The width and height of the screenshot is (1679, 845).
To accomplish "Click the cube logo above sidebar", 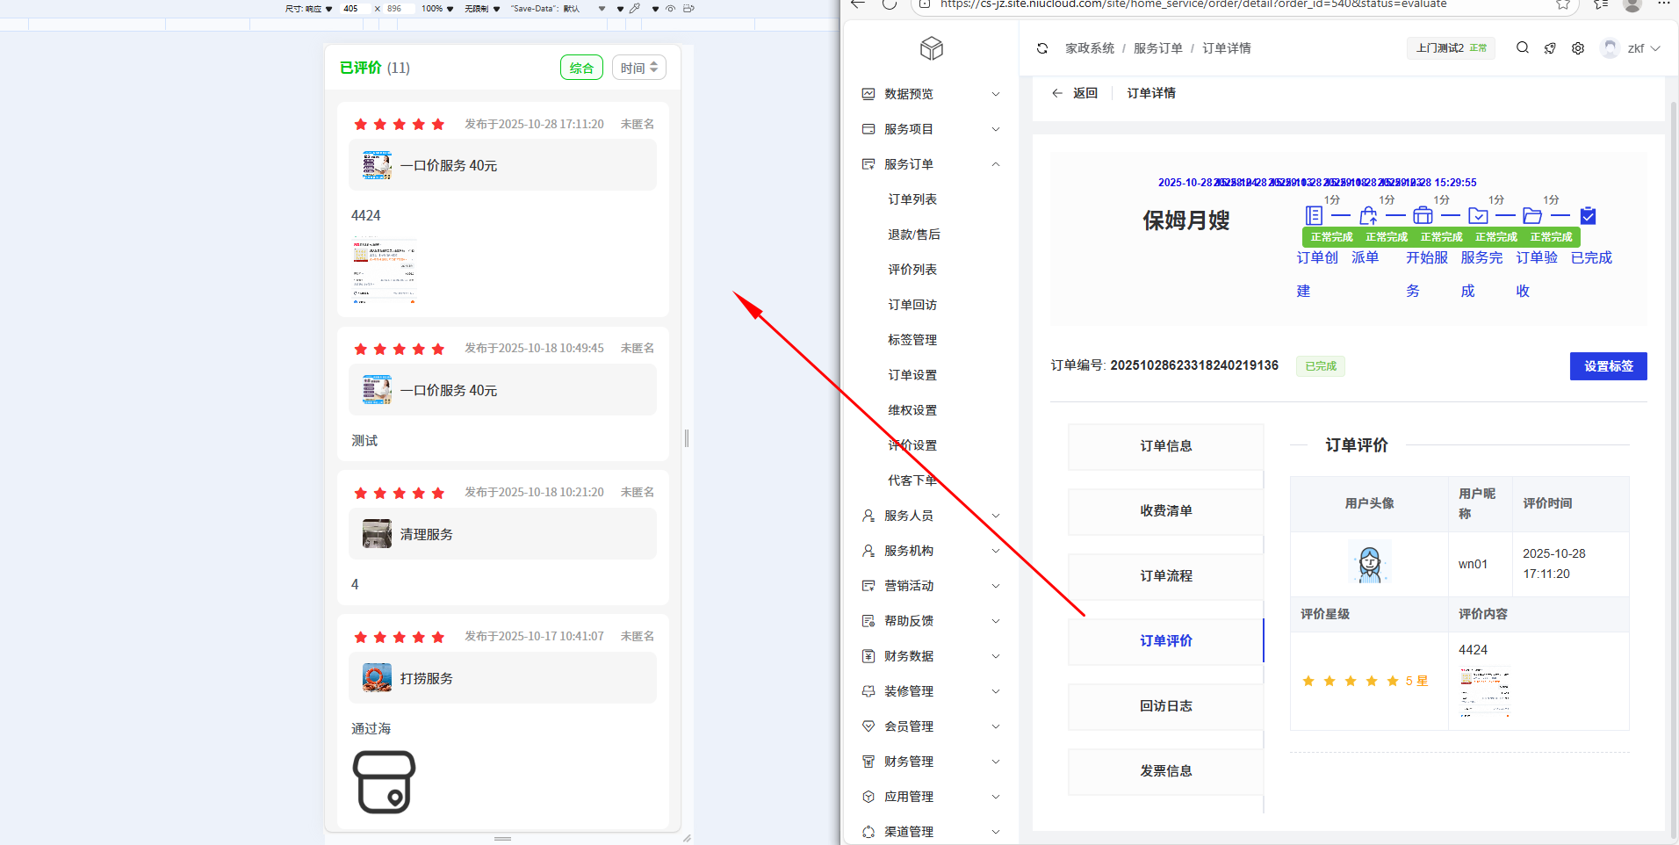I will [x=932, y=48].
